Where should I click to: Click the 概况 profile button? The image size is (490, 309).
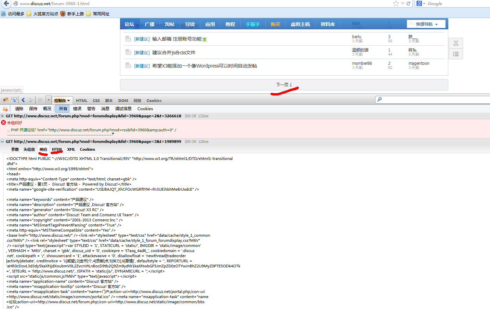47,109
